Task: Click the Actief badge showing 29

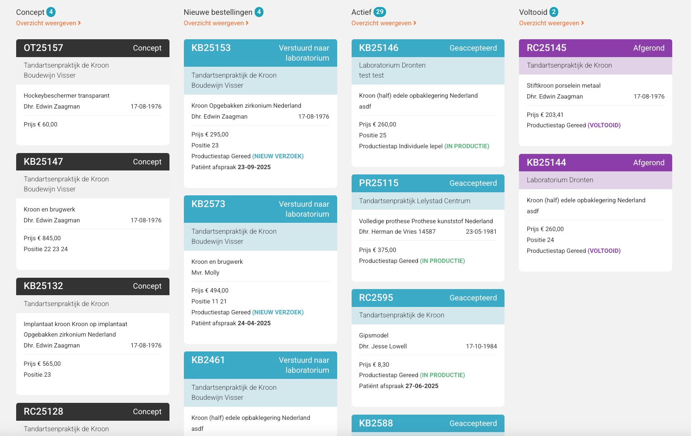Action: coord(380,12)
